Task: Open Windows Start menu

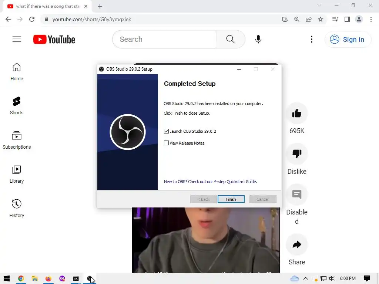Action: click(x=7, y=278)
